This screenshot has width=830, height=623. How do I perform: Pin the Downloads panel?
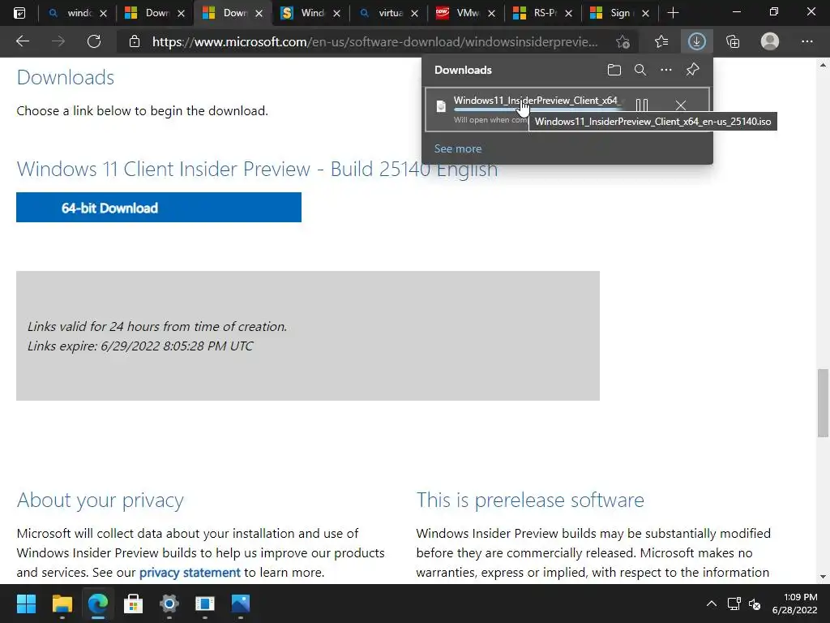point(692,70)
